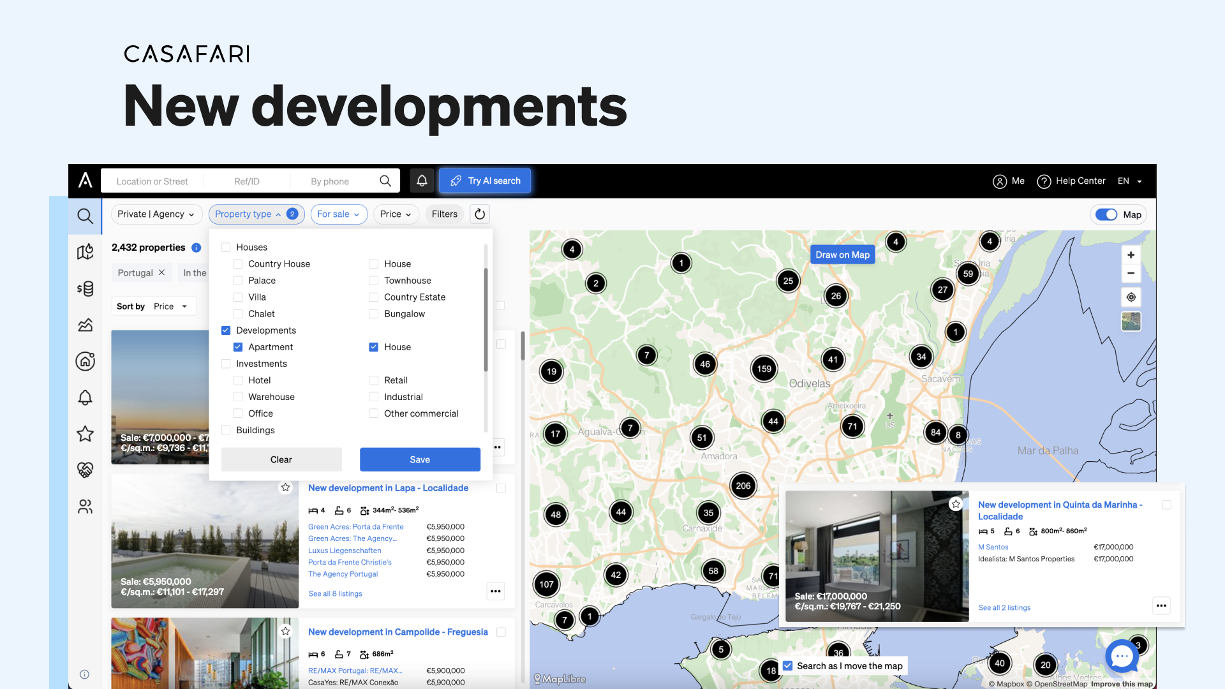Viewport: 1225px width, 689px height.
Task: Check the Warehouse checkbox
Action: (238, 397)
